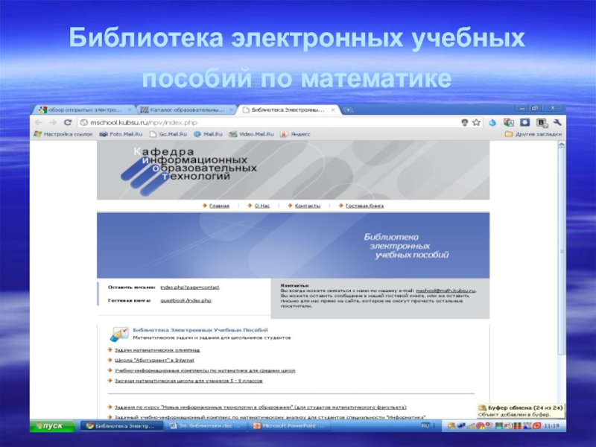Click the taskbar clock showing 11:19
The image size is (596, 447).
tap(552, 425)
